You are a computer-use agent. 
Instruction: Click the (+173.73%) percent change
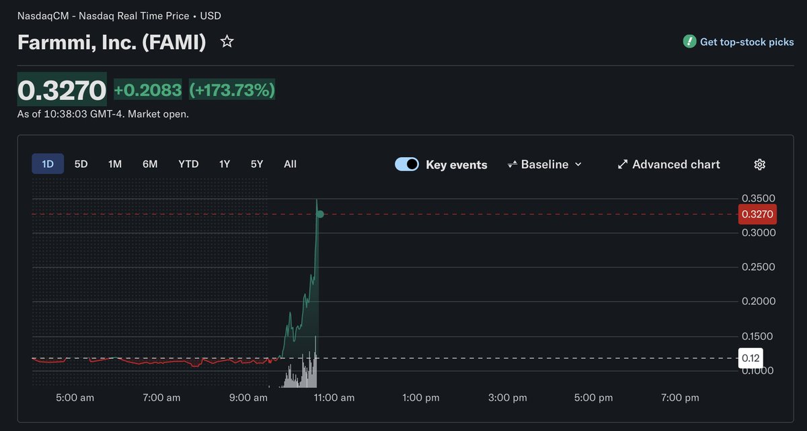click(x=232, y=90)
